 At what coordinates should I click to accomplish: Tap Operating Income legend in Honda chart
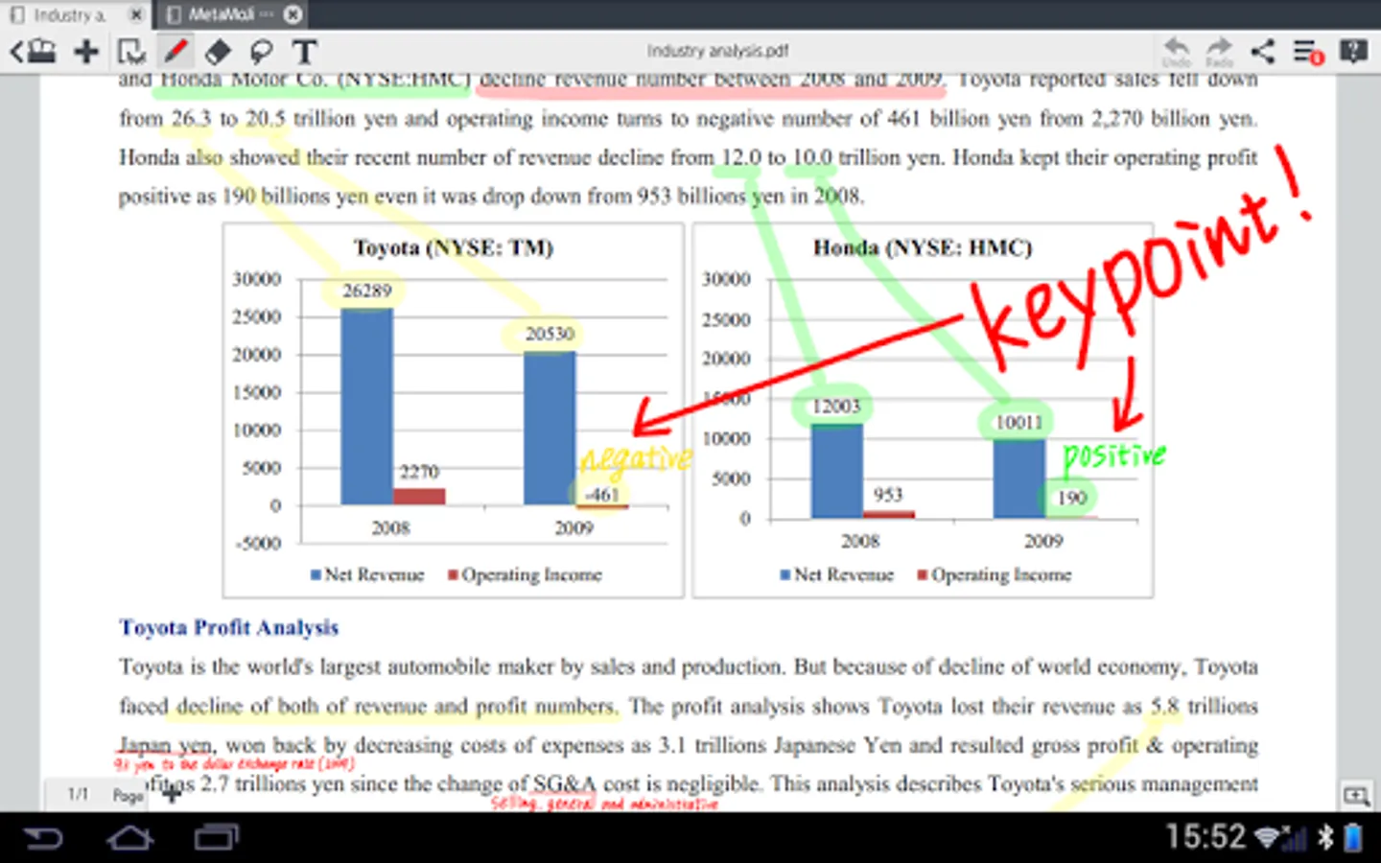pyautogui.click(x=995, y=574)
